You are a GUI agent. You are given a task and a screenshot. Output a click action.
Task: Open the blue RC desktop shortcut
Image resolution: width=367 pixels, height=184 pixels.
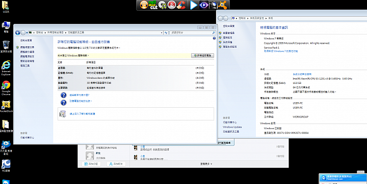tap(6, 166)
